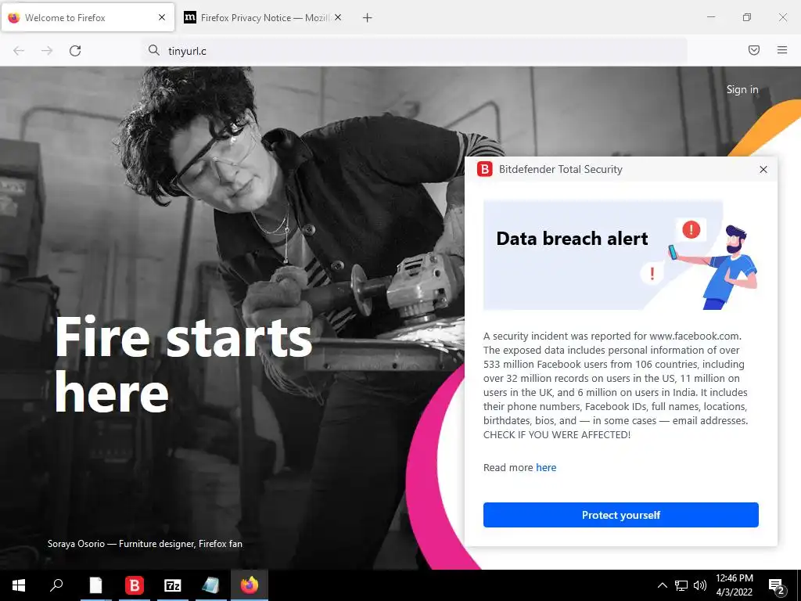Viewport: 801px width, 601px height.
Task: Open the notification center icon
Action: [777, 586]
